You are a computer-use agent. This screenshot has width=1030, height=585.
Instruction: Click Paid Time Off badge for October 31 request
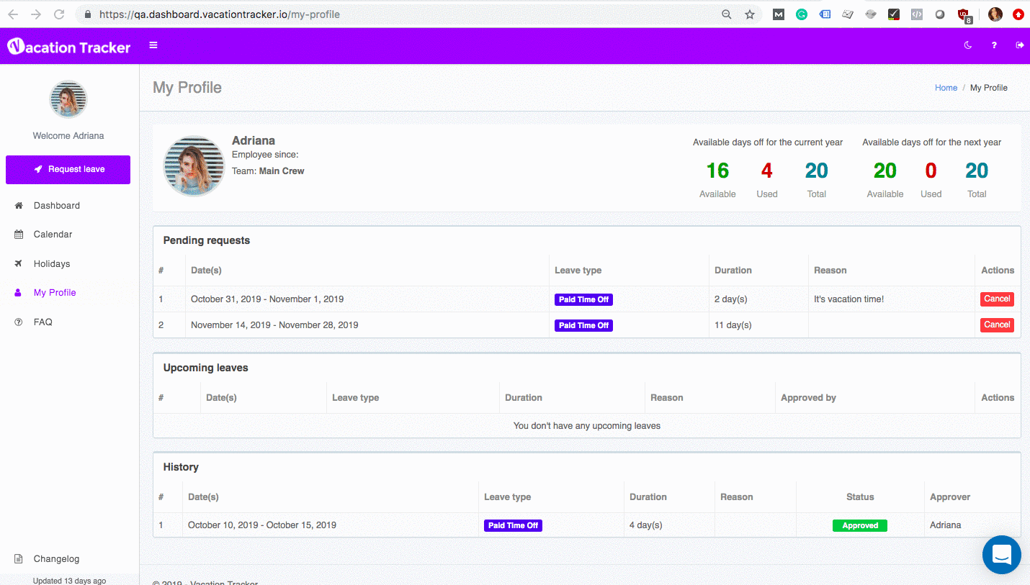pyautogui.click(x=583, y=299)
